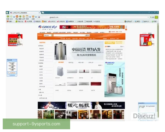Screen dimensions: 165x132
Task: Expand the dropdown arrow next to mail (4)
Action: [150, 21]
